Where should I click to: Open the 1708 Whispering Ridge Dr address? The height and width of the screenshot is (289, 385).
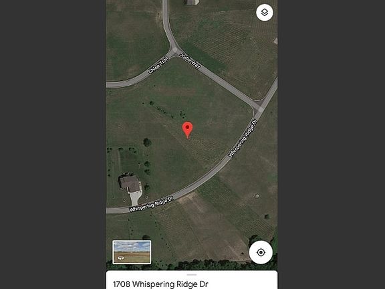tap(160, 284)
